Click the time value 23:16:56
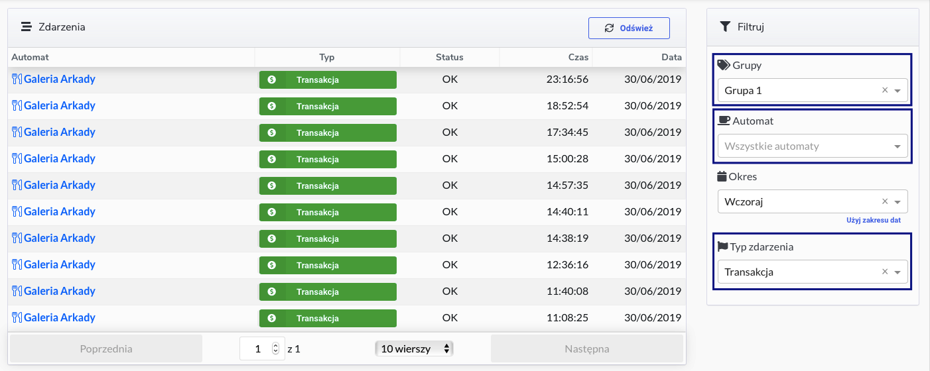 (x=567, y=79)
